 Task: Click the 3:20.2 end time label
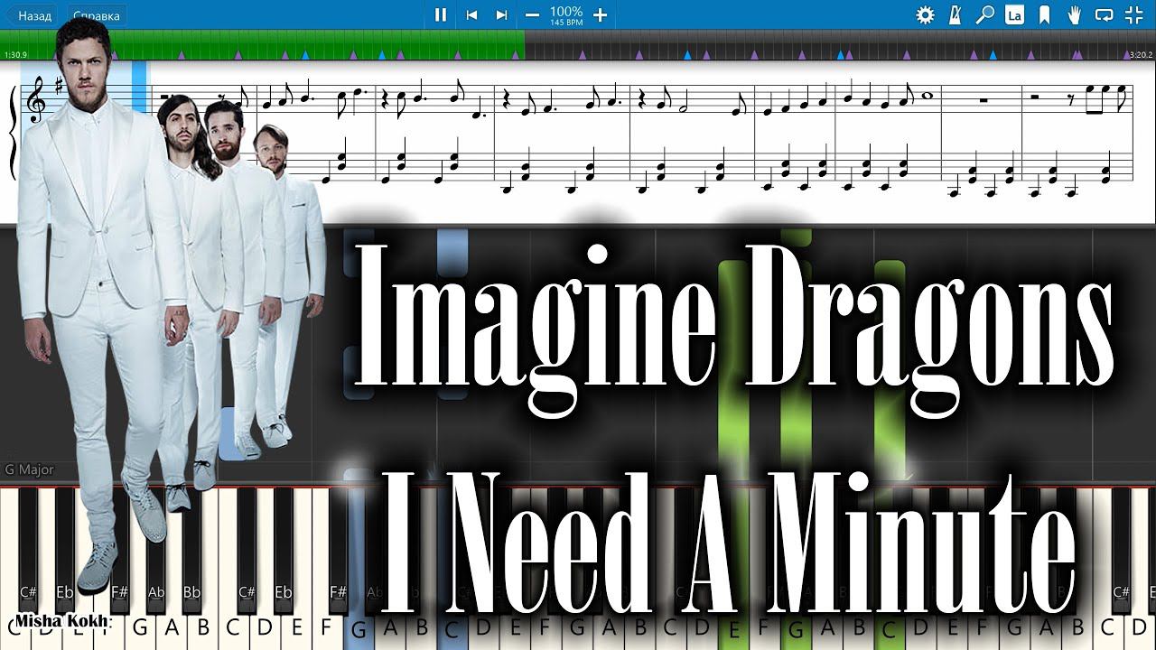pos(1141,55)
